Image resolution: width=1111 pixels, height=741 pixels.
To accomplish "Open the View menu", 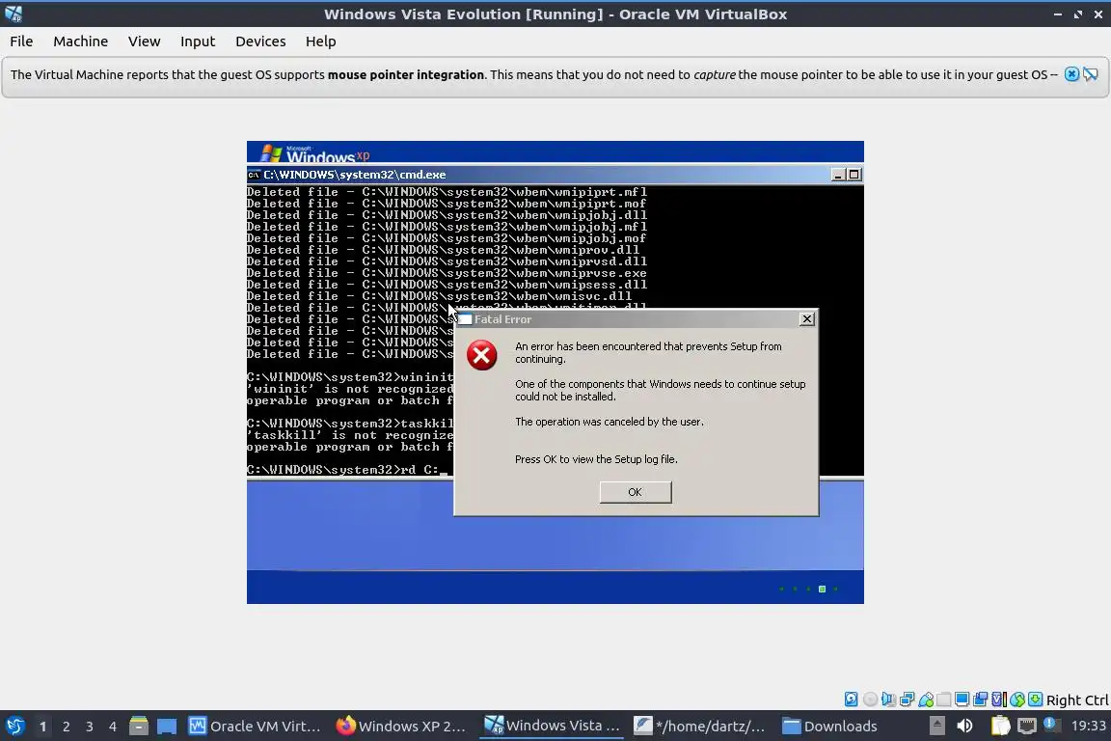I will [x=144, y=41].
